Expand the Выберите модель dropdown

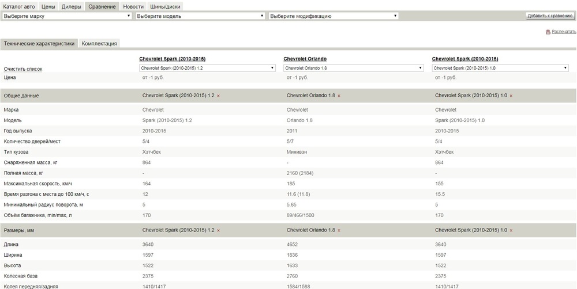coord(200,16)
